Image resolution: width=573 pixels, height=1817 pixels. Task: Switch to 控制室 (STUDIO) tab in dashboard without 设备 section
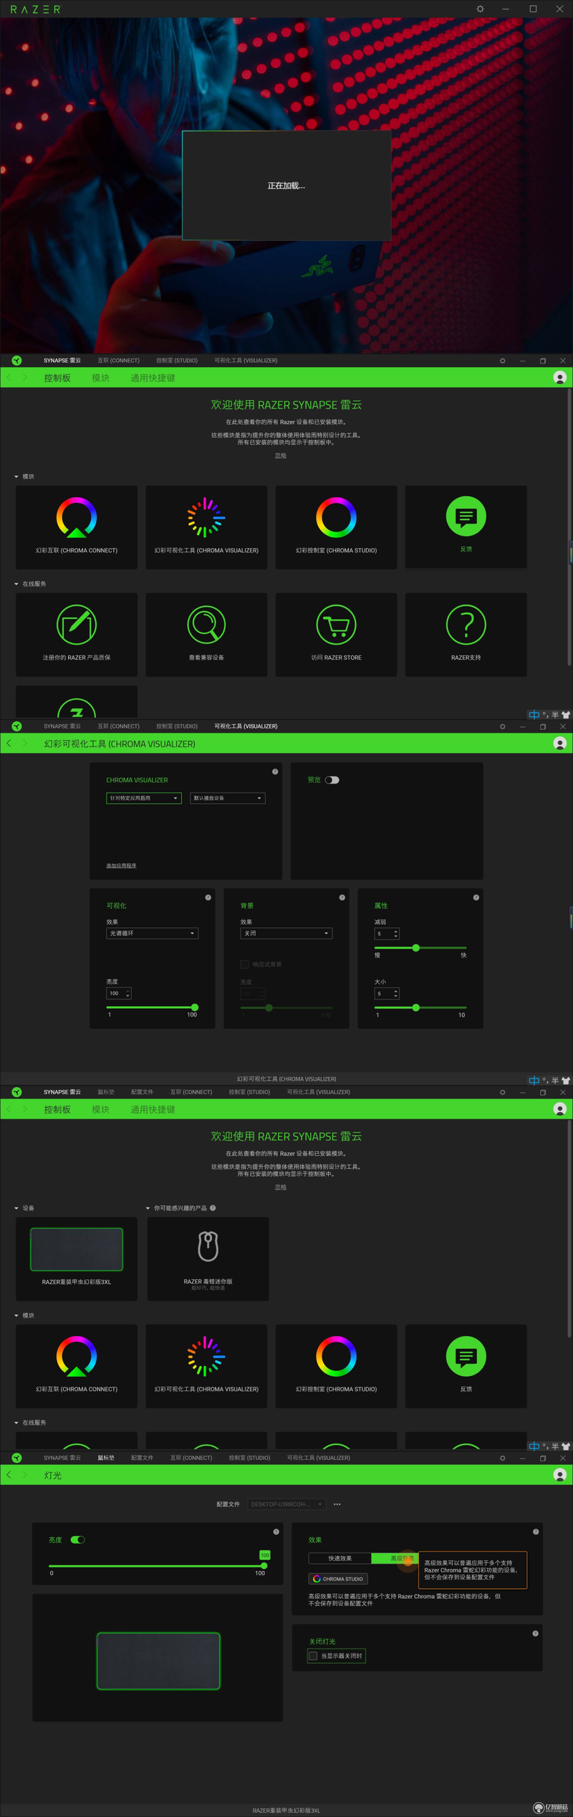pyautogui.click(x=177, y=361)
